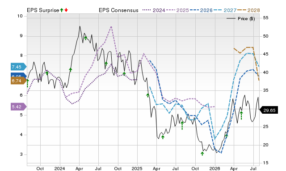286x171 pixels.
Task: Select the green surprise arrow in May 2026
Action: coord(241,115)
